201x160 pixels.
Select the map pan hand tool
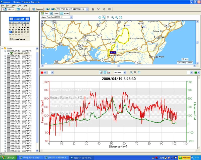pyautogui.click(x=99, y=17)
